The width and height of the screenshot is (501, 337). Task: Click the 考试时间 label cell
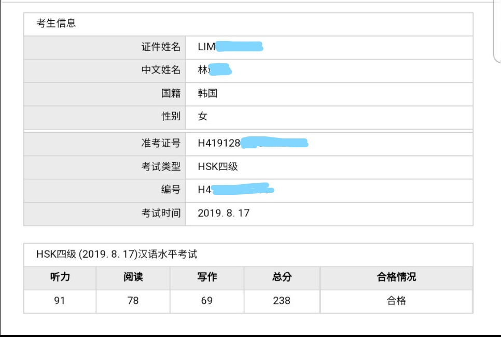pos(161,213)
